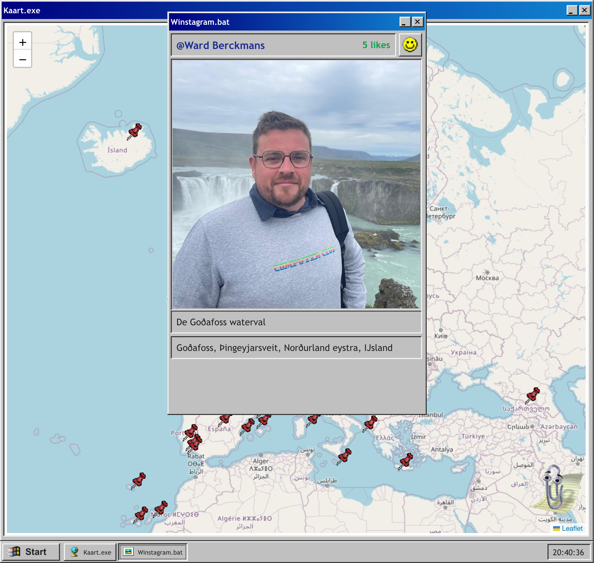This screenshot has height=563, width=594.
Task: Click the 5 likes counter
Action: click(x=376, y=45)
